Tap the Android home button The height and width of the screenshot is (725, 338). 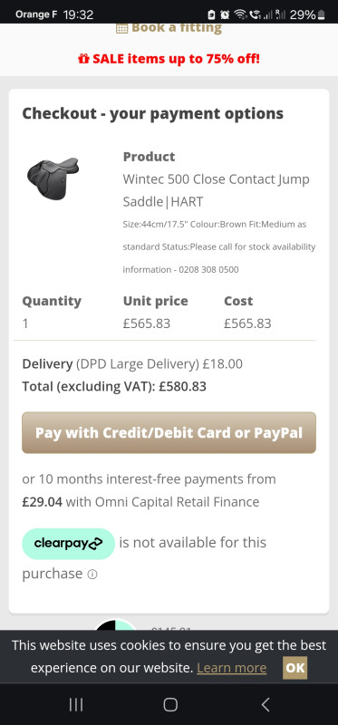[170, 704]
